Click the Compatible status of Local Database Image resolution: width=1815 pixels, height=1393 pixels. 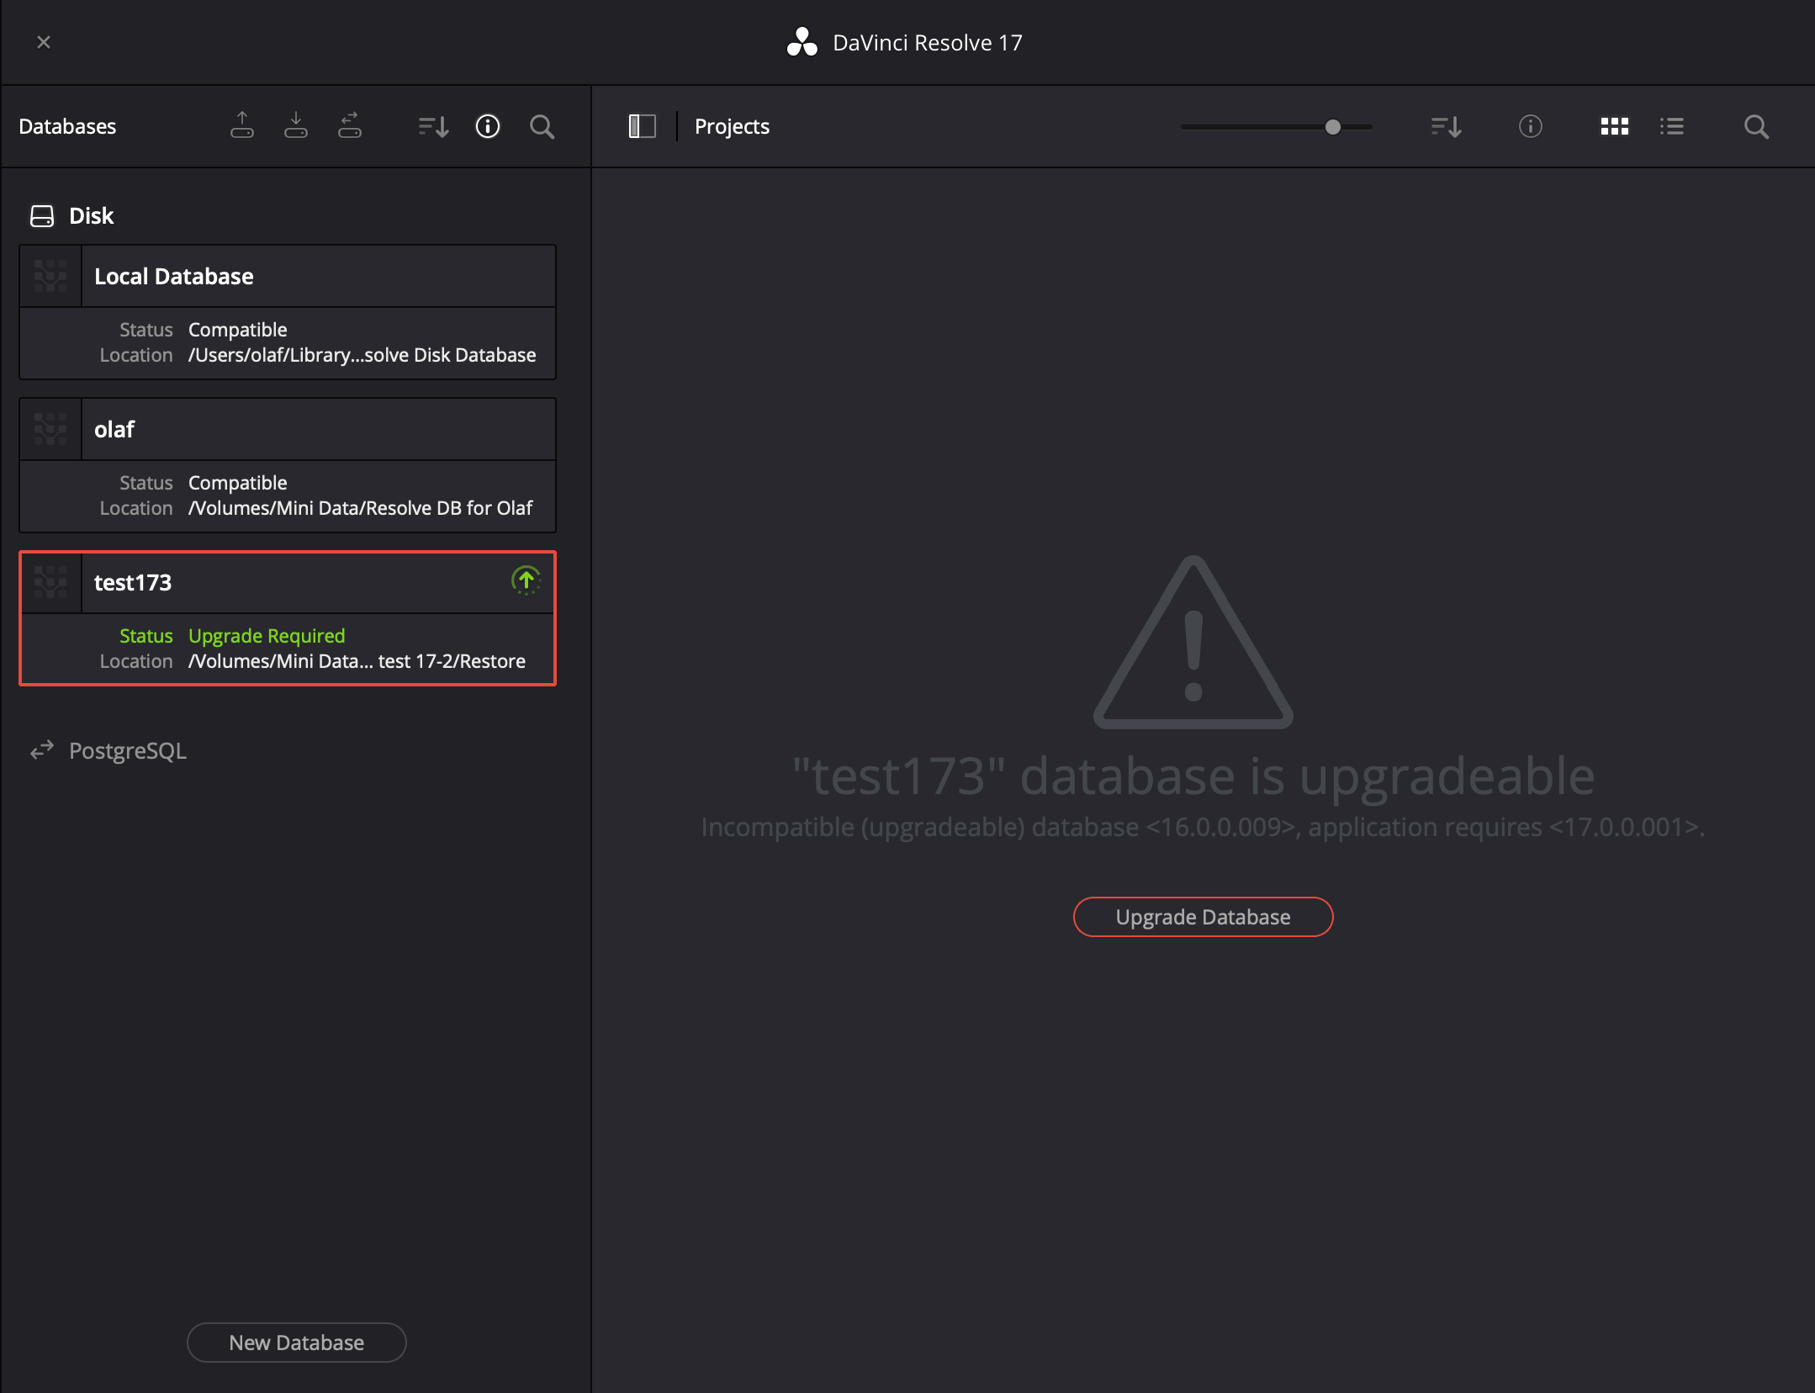(x=238, y=330)
